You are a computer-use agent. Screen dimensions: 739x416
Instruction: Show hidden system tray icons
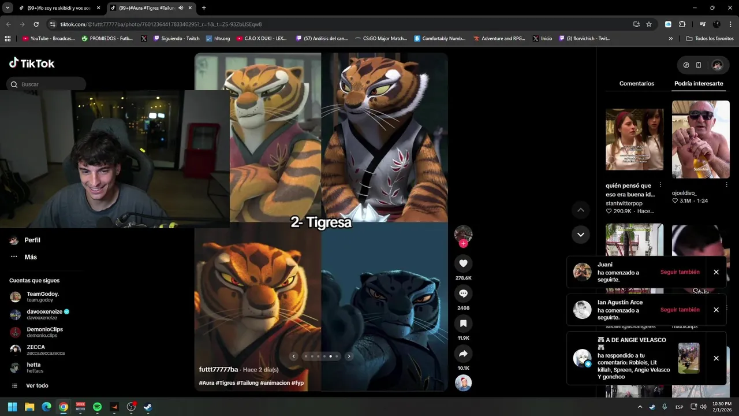pyautogui.click(x=640, y=407)
